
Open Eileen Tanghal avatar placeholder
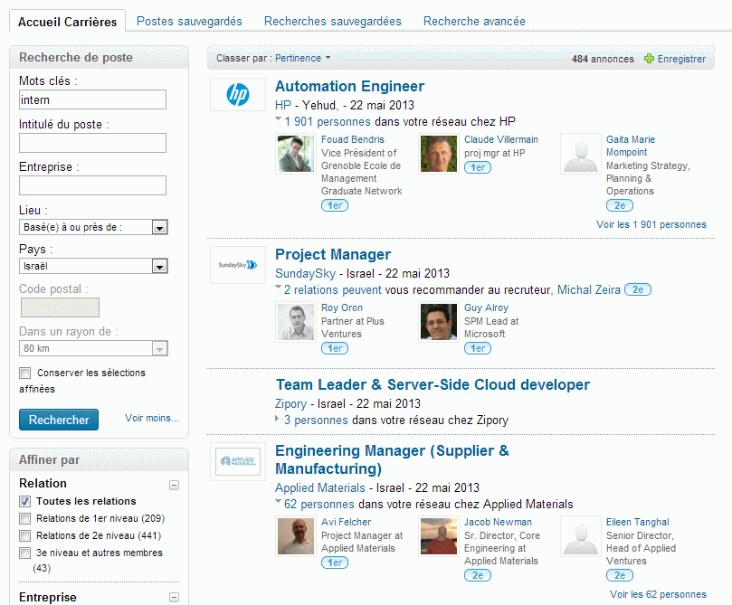(x=580, y=536)
